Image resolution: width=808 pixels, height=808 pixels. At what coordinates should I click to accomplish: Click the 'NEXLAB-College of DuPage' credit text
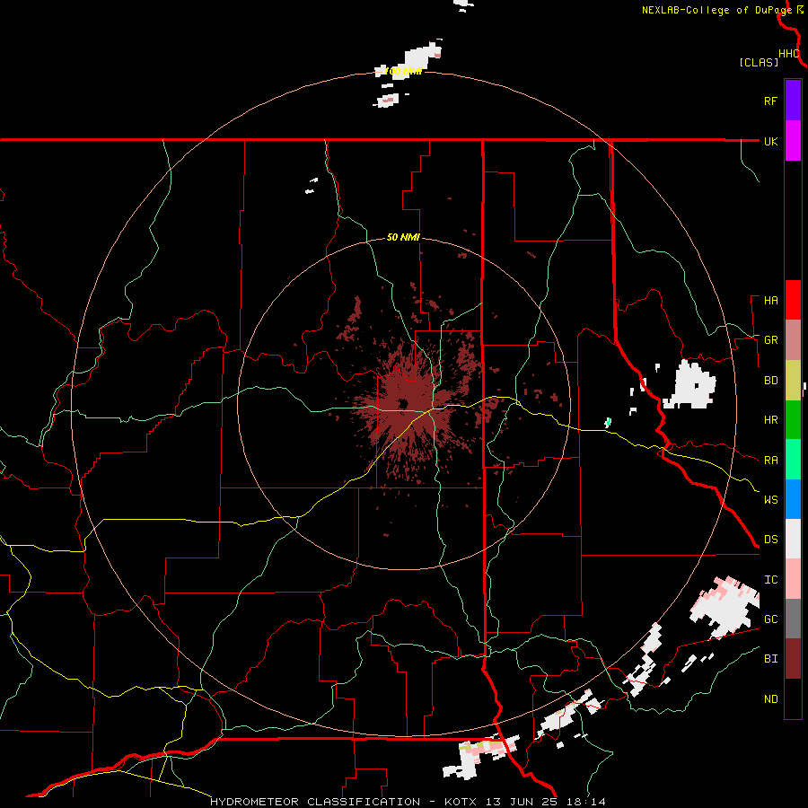716,10
